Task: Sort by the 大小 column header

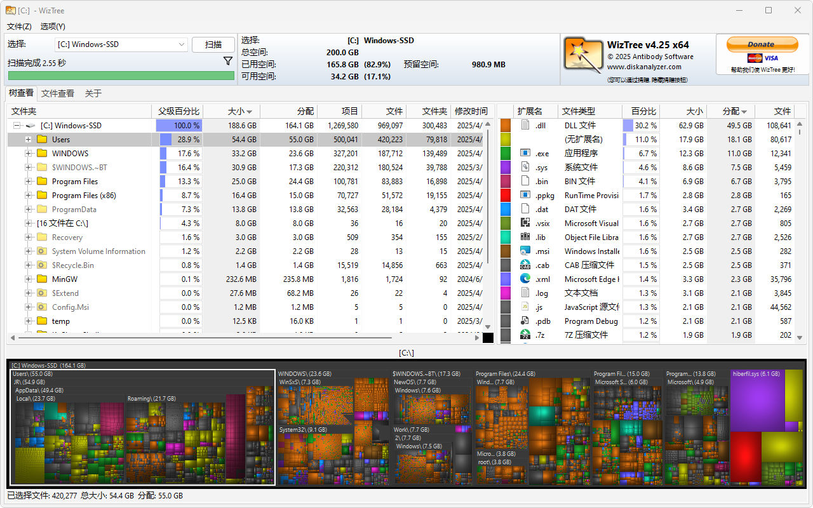Action: pyautogui.click(x=240, y=111)
